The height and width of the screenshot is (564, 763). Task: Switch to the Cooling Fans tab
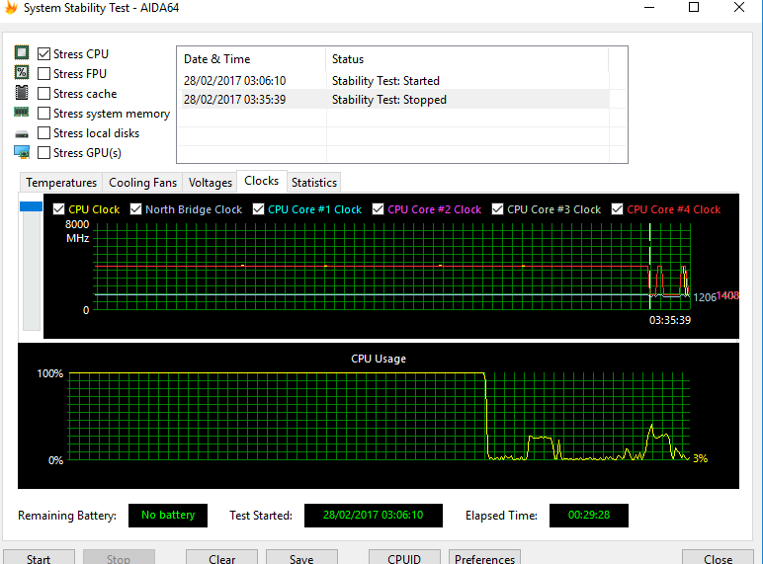coord(142,183)
